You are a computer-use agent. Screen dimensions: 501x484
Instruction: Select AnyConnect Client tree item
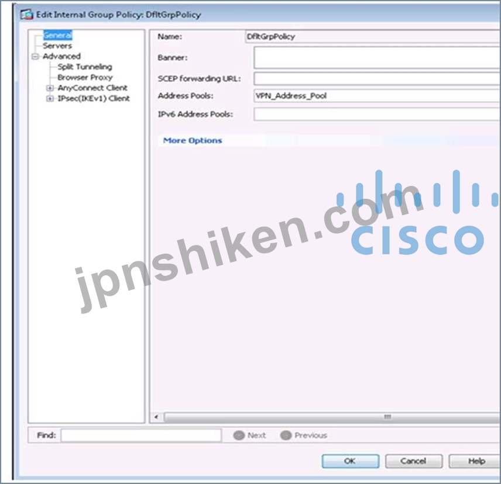tap(92, 88)
